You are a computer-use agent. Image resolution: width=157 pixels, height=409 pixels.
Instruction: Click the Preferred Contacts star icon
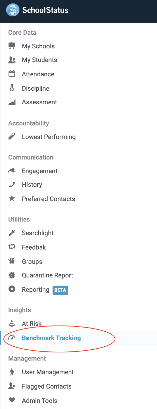point(12,199)
